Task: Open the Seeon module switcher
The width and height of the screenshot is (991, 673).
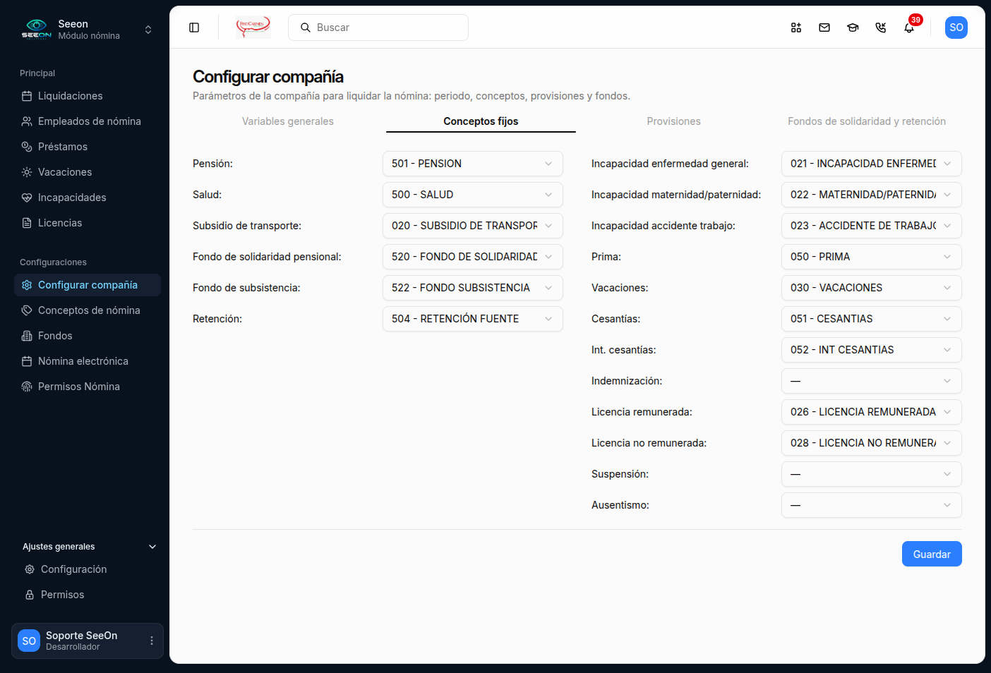Action: [x=89, y=30]
